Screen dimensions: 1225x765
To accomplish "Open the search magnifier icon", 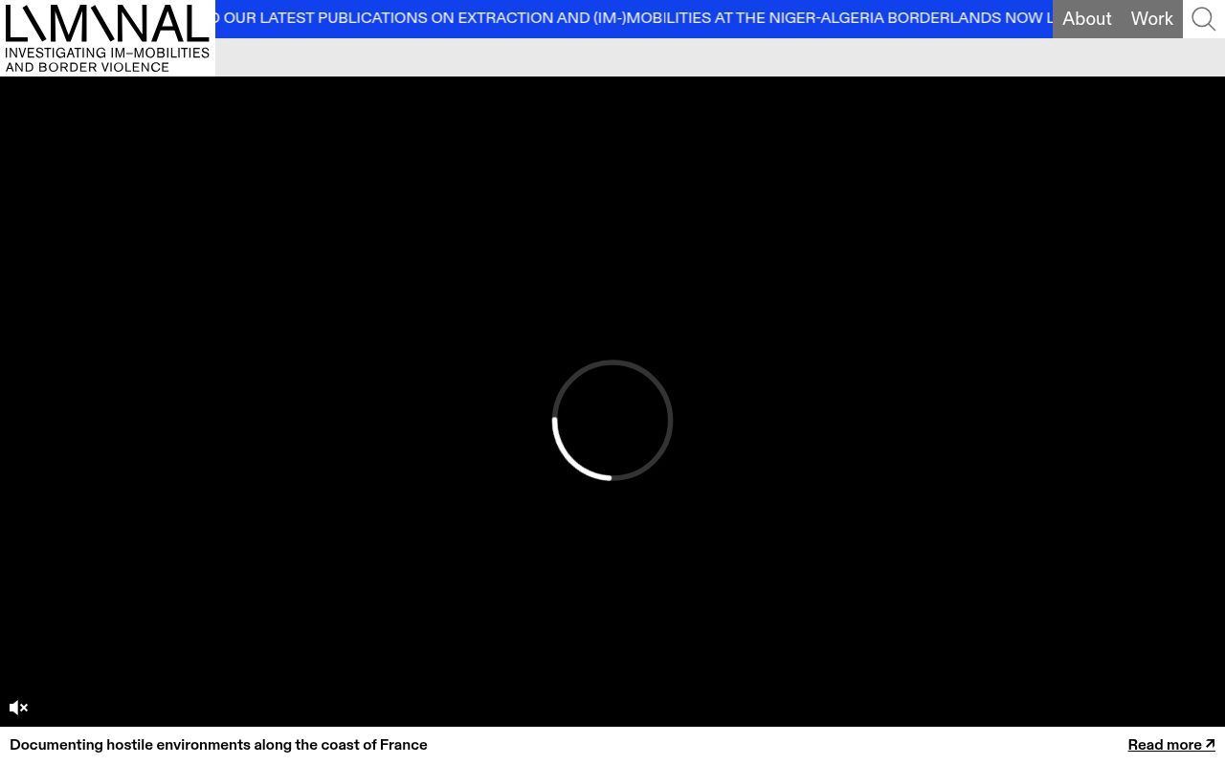I will tap(1204, 19).
